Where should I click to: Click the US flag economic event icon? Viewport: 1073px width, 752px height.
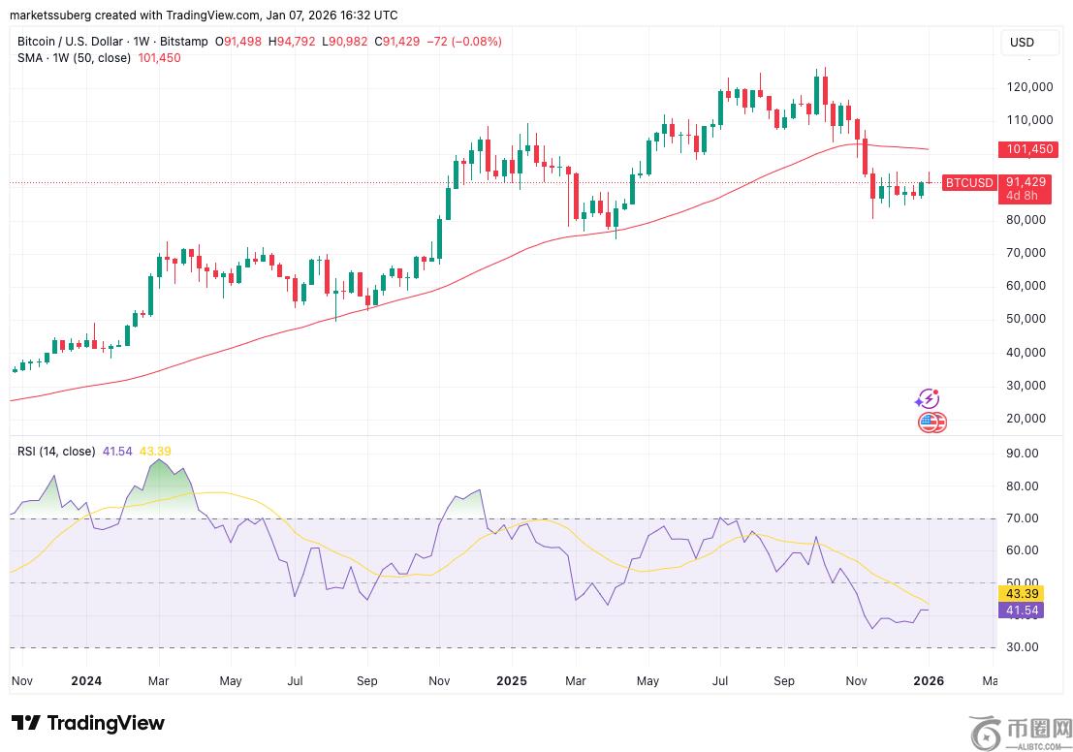point(931,423)
